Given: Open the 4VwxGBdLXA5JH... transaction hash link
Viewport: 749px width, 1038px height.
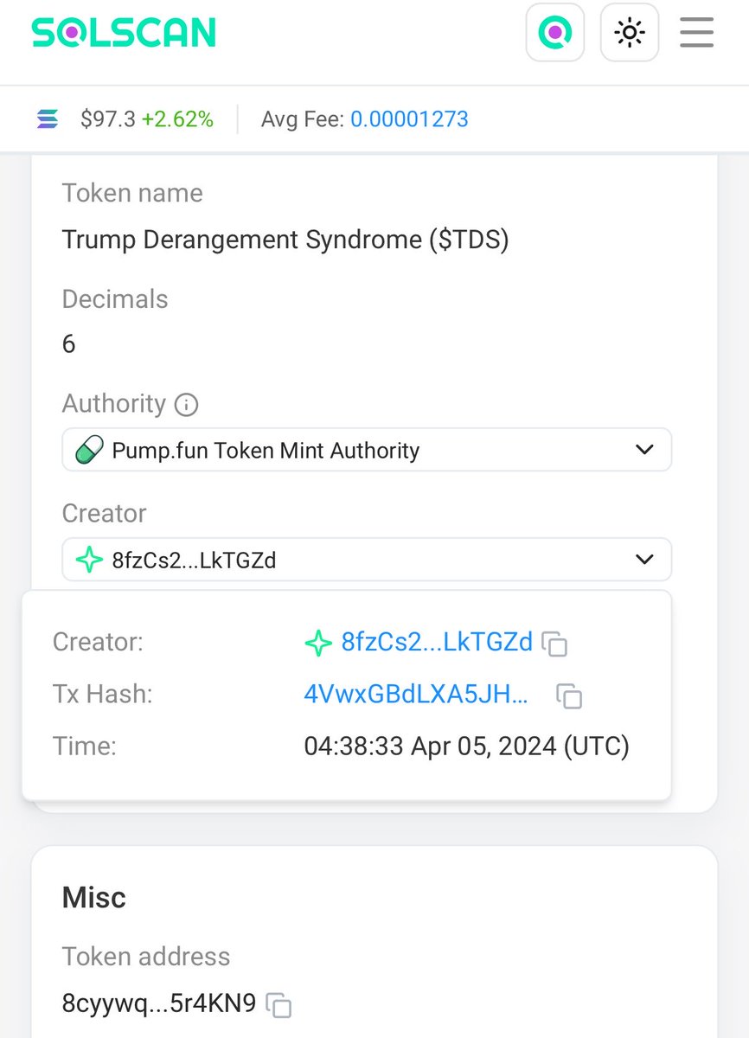Looking at the screenshot, I should point(416,695).
